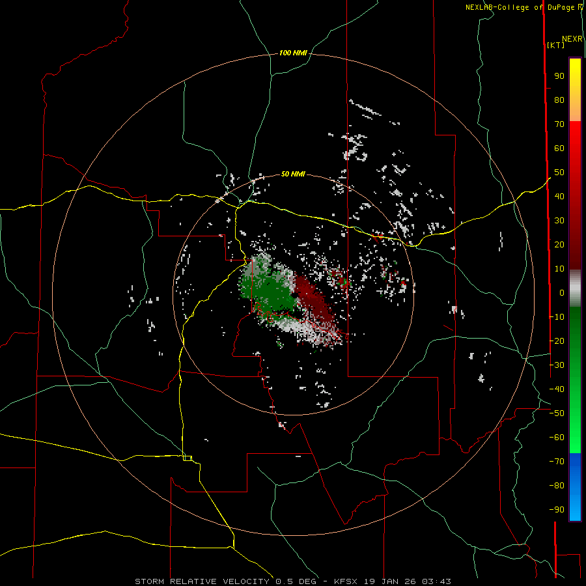Click the "0" scale label

[x=562, y=292]
